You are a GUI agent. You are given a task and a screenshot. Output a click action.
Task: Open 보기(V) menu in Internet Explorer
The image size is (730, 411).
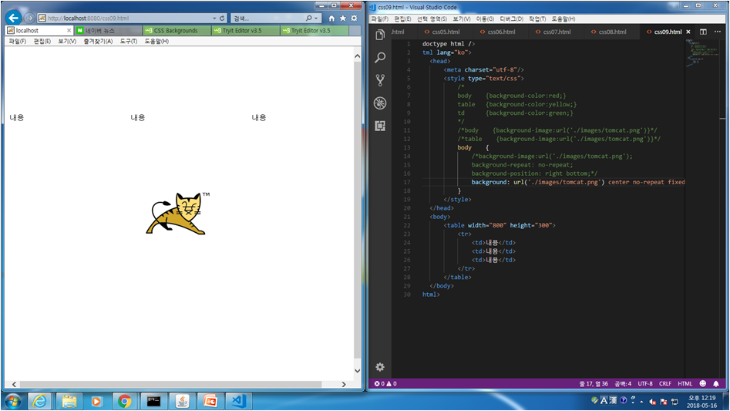tap(67, 41)
